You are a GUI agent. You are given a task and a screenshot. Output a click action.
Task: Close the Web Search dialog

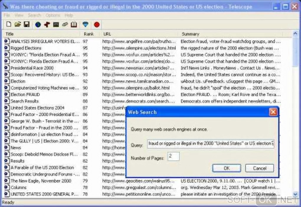(273, 112)
